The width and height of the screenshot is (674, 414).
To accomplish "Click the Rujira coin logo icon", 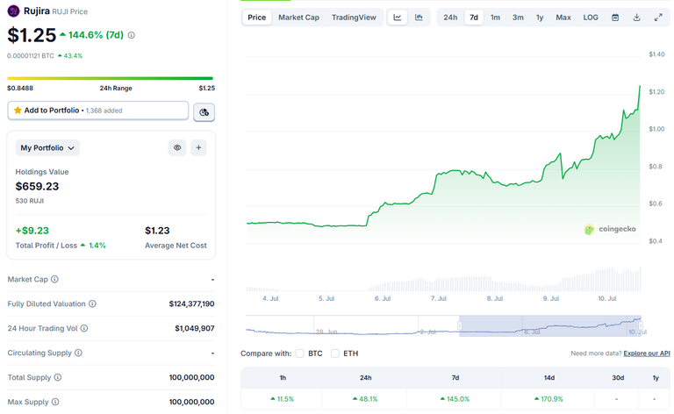I will point(13,11).
